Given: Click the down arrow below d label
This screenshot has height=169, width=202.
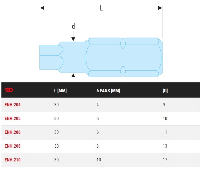Looking at the screenshot, I should coord(73,39).
